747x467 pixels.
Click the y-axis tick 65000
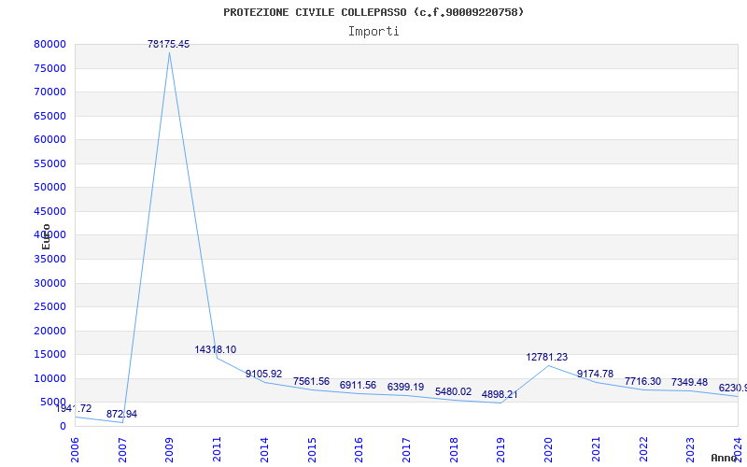coord(49,116)
